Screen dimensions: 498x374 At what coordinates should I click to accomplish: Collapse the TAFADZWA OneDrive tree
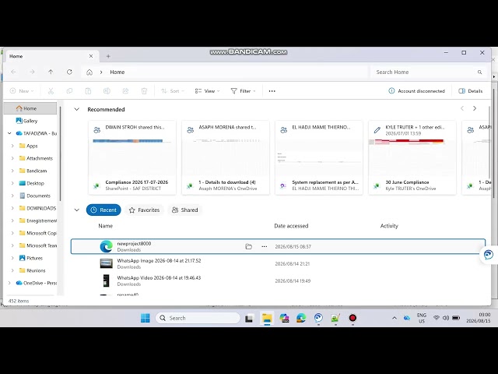click(x=9, y=133)
